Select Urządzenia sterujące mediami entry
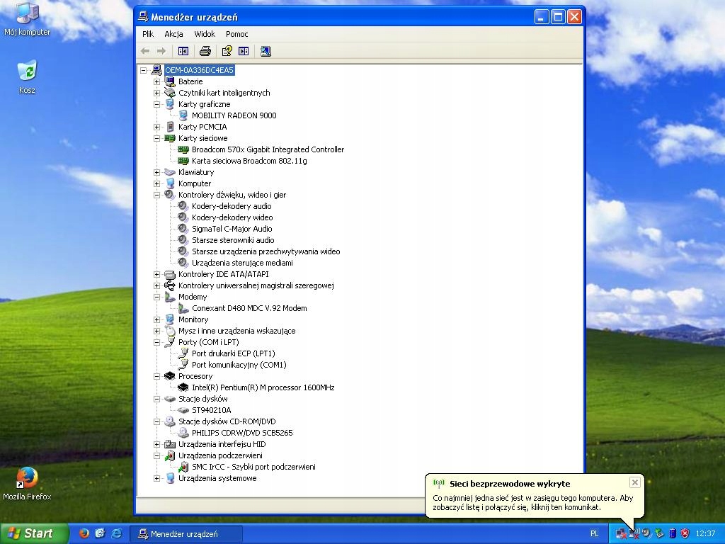 point(242,263)
